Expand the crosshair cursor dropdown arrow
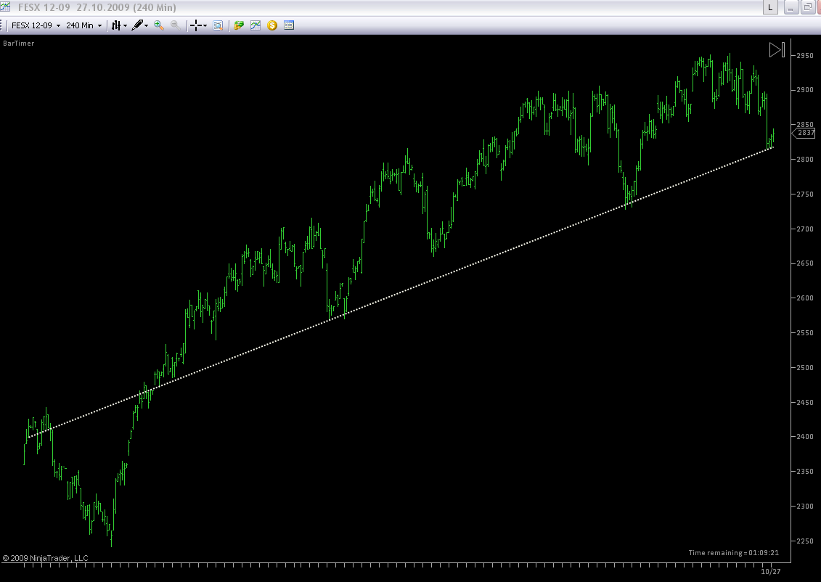This screenshot has height=582, width=821. click(205, 25)
